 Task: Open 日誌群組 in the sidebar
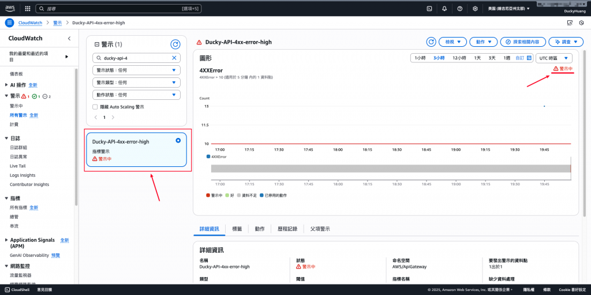tap(18, 148)
